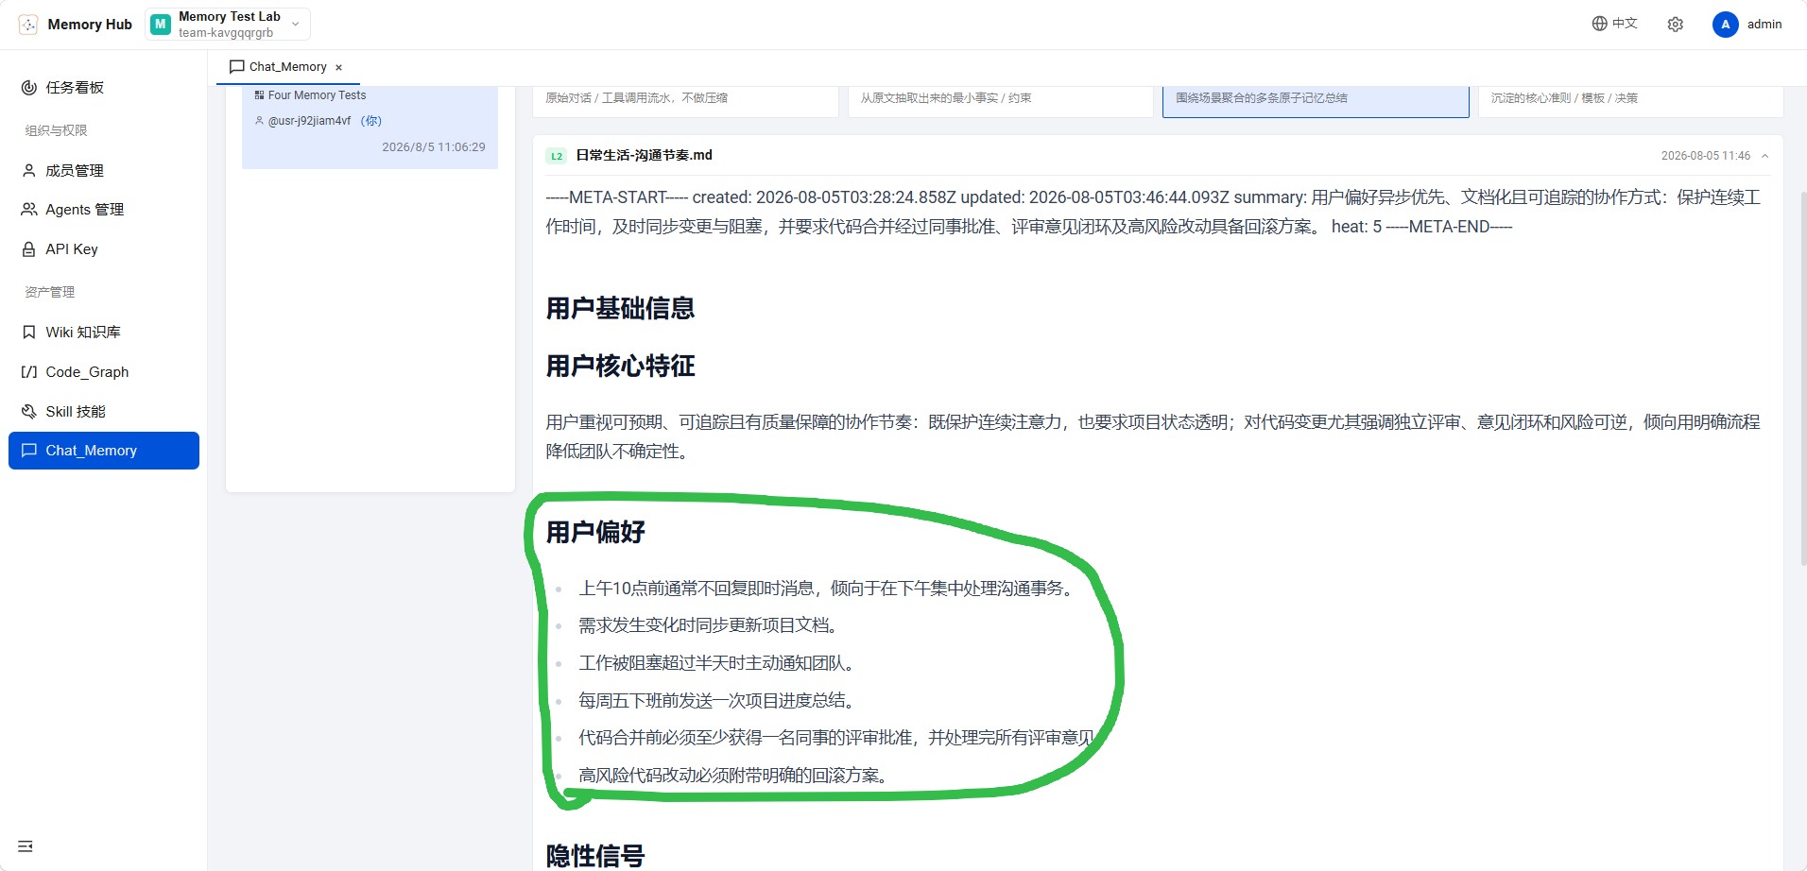The image size is (1807, 871).
Task: Click the Code_Graph brackets icon
Action: click(x=29, y=372)
